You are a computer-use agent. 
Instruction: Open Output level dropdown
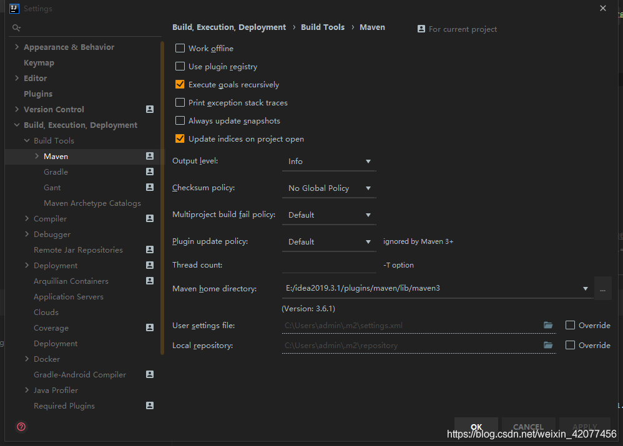pos(329,161)
